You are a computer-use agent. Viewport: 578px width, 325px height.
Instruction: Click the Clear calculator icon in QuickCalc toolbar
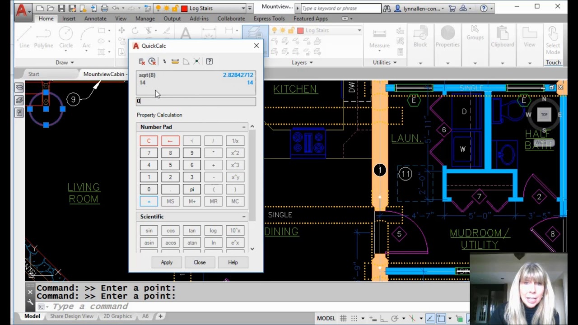(x=141, y=61)
